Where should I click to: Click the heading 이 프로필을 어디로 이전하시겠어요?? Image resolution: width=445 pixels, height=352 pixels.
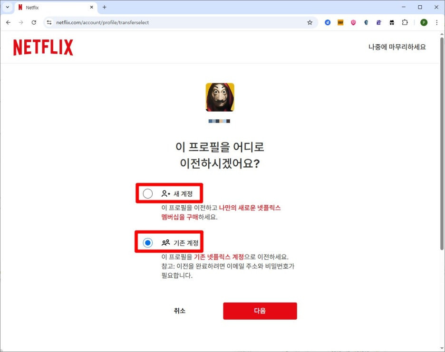[x=220, y=155]
